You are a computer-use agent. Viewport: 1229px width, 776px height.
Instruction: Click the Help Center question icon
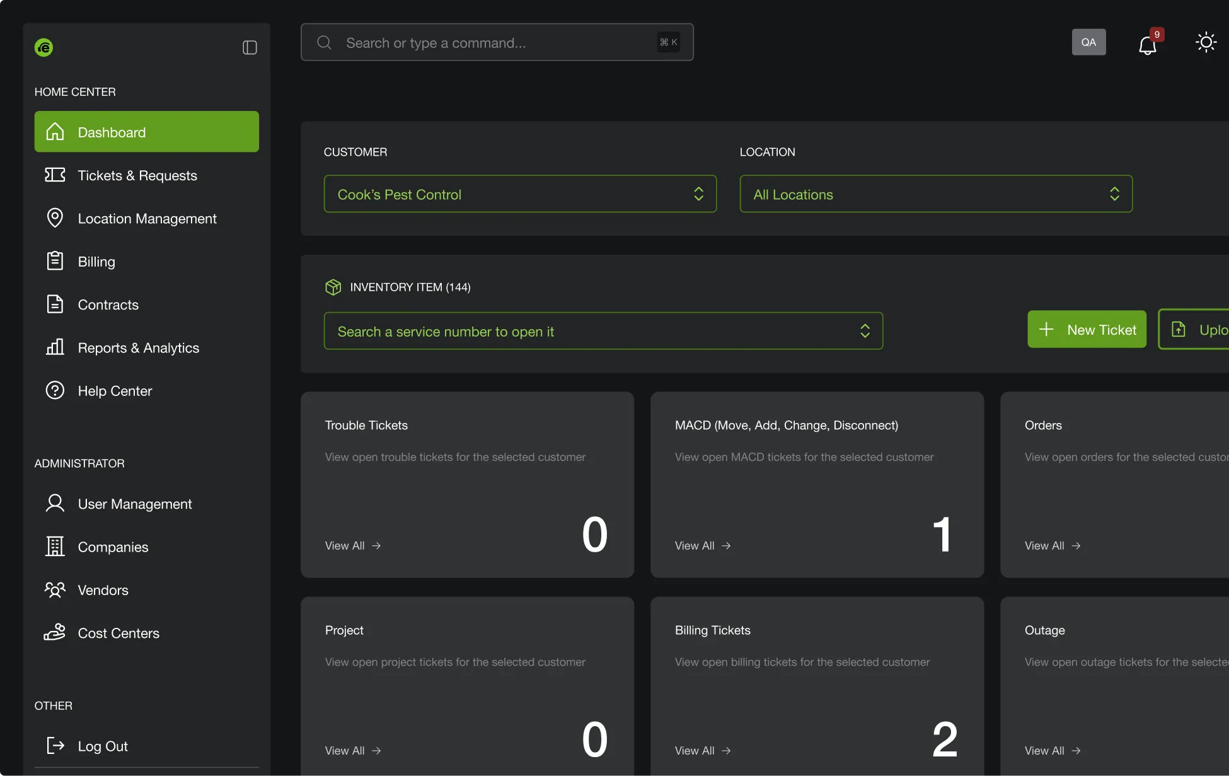coord(55,390)
